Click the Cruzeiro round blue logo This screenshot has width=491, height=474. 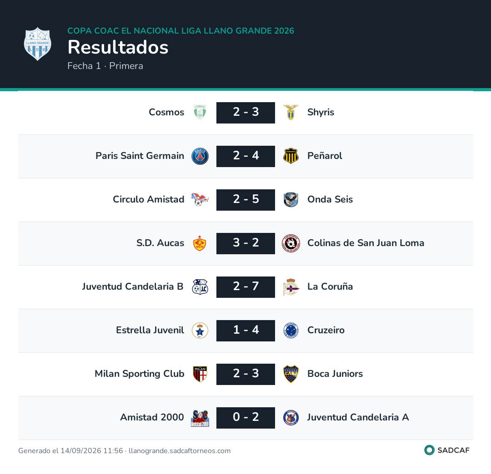pos(291,331)
